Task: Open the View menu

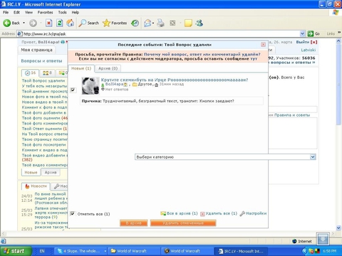Action: point(28,12)
